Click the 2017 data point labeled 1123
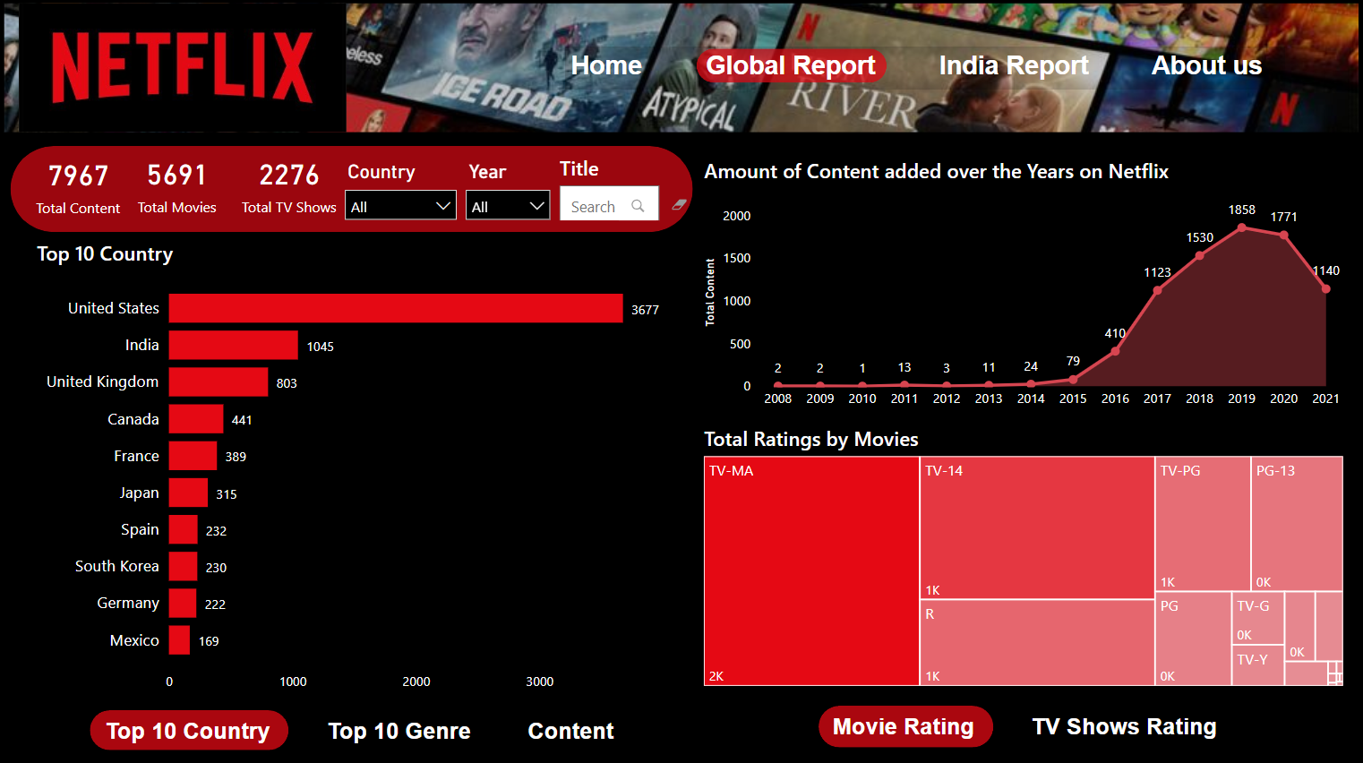 [x=1157, y=290]
